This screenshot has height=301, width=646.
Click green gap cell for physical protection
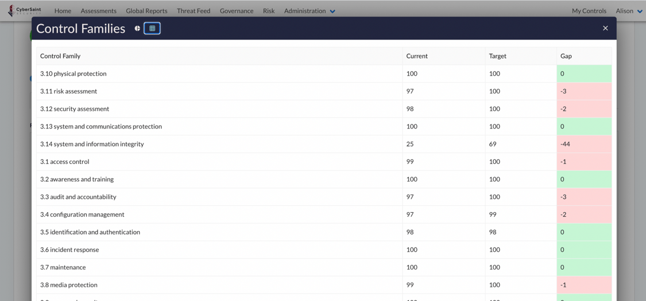(x=583, y=73)
